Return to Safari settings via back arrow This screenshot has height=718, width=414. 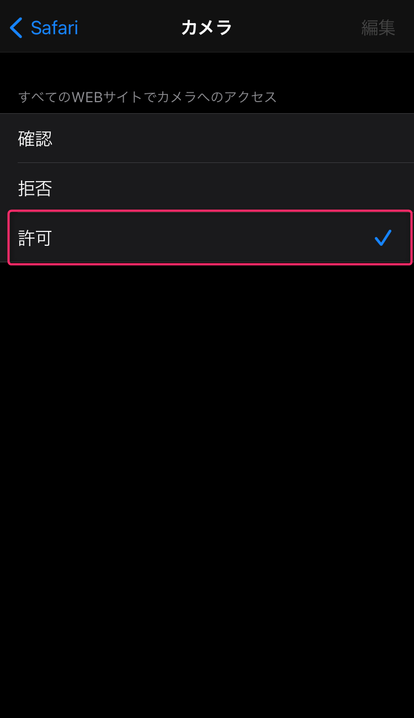click(16, 28)
